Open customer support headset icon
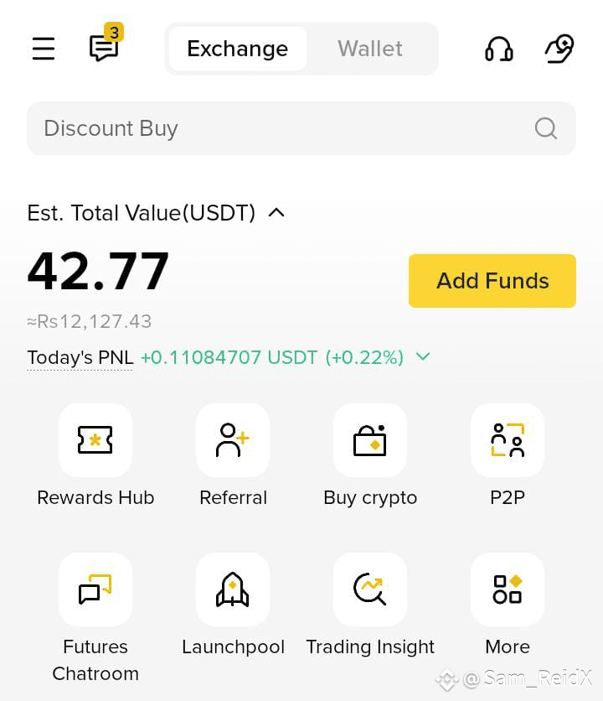The width and height of the screenshot is (603, 701). click(x=499, y=49)
